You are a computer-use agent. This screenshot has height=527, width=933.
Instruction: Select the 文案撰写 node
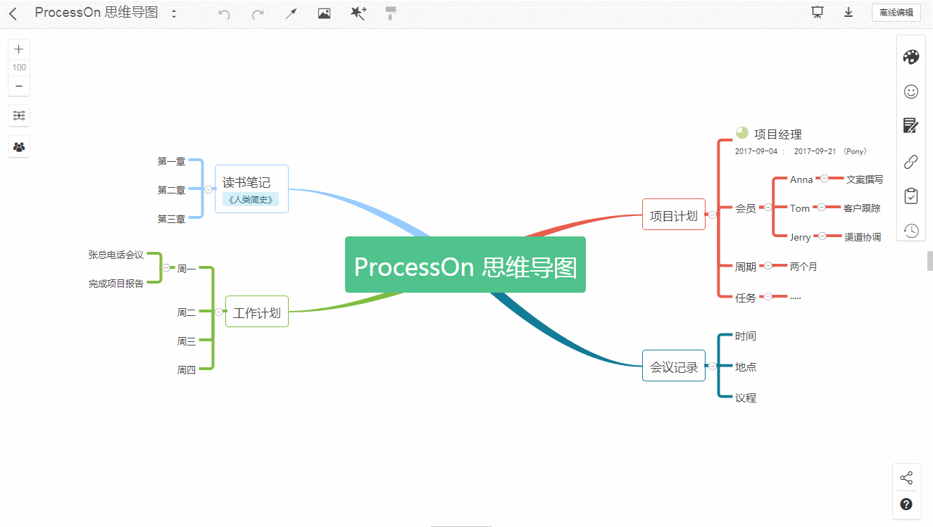[865, 179]
